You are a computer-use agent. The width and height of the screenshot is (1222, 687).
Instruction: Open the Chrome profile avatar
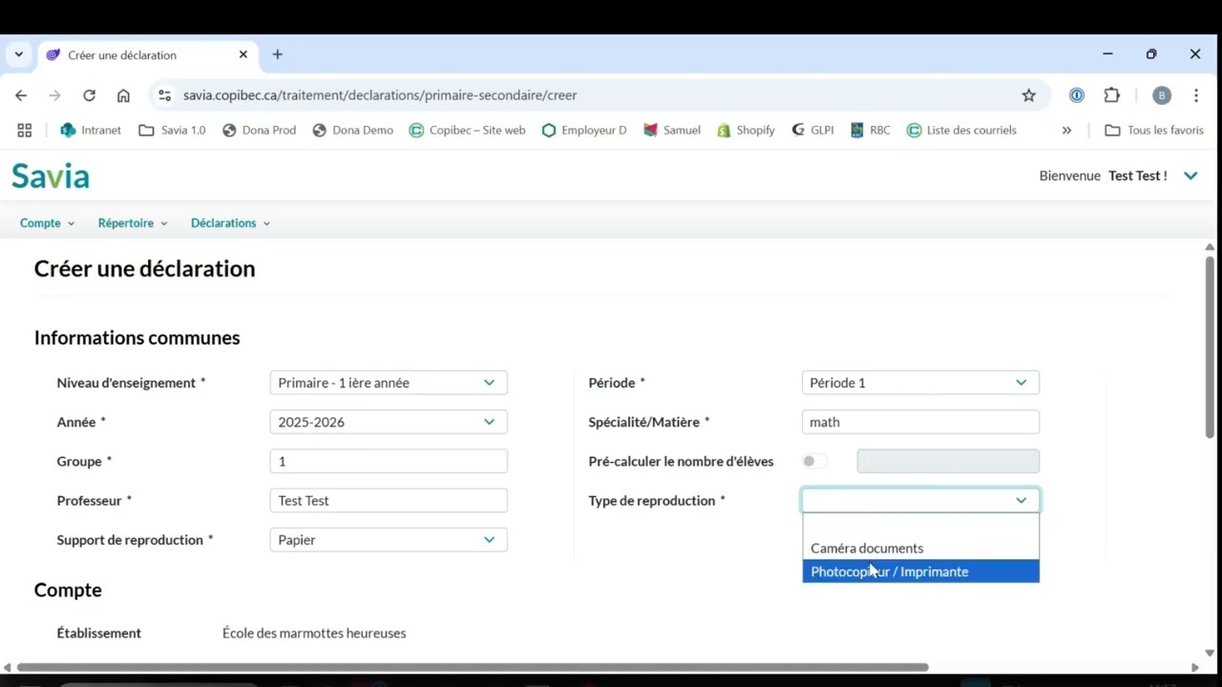tap(1162, 95)
